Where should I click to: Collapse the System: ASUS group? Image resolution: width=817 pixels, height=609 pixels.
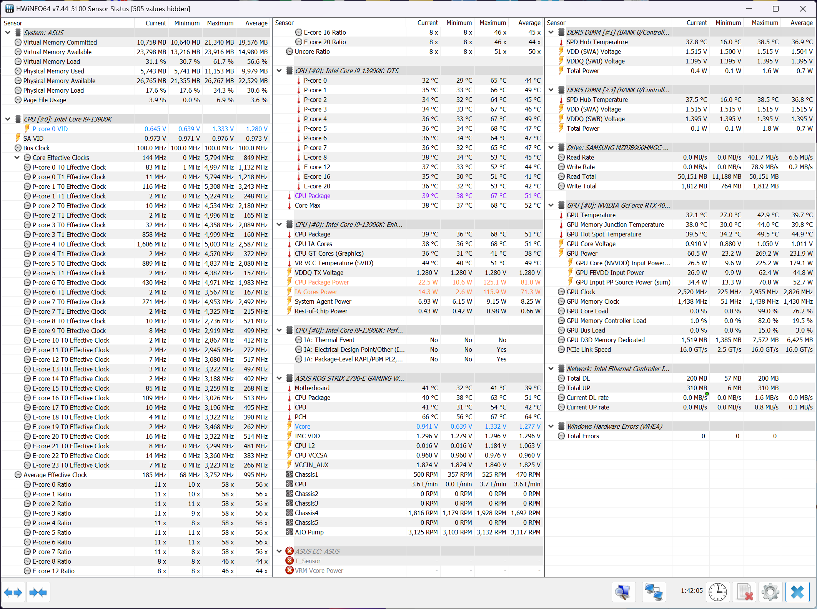pyautogui.click(x=8, y=33)
